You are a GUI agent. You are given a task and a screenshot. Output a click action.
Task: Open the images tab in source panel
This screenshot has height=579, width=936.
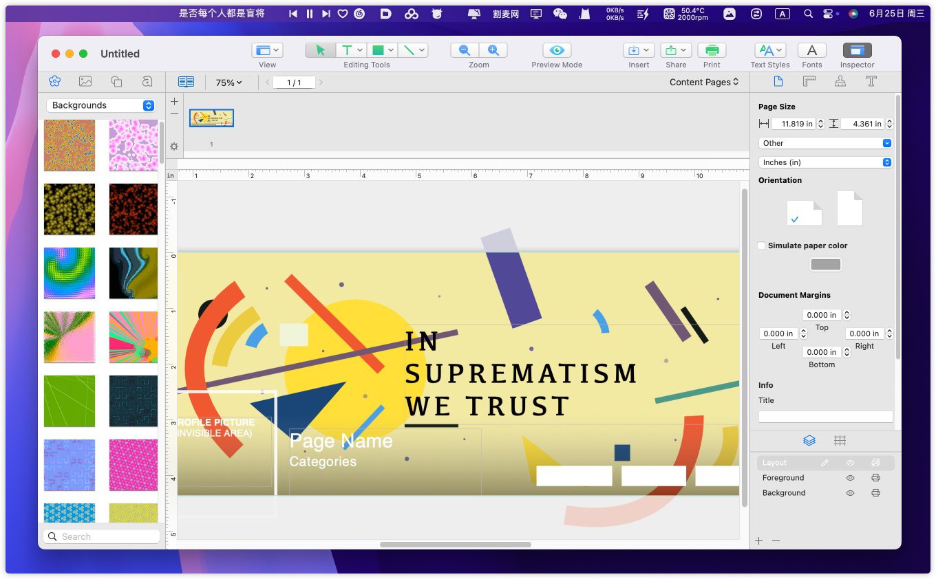click(85, 81)
